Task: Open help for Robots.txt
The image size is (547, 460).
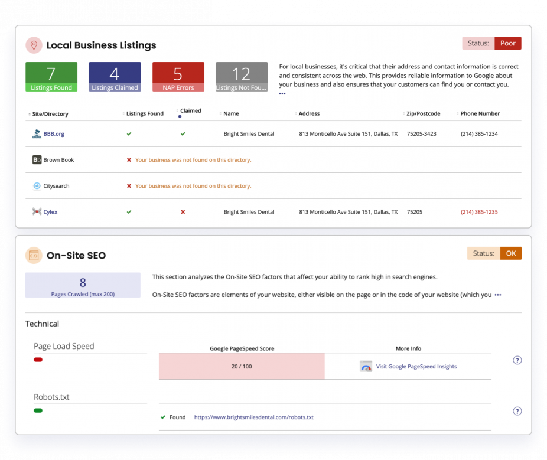Action: point(517,411)
